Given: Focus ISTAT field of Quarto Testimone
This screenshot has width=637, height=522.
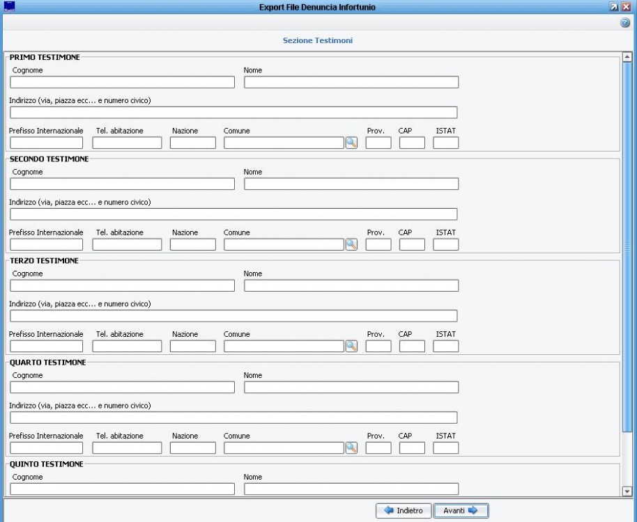Looking at the screenshot, I should [446, 448].
